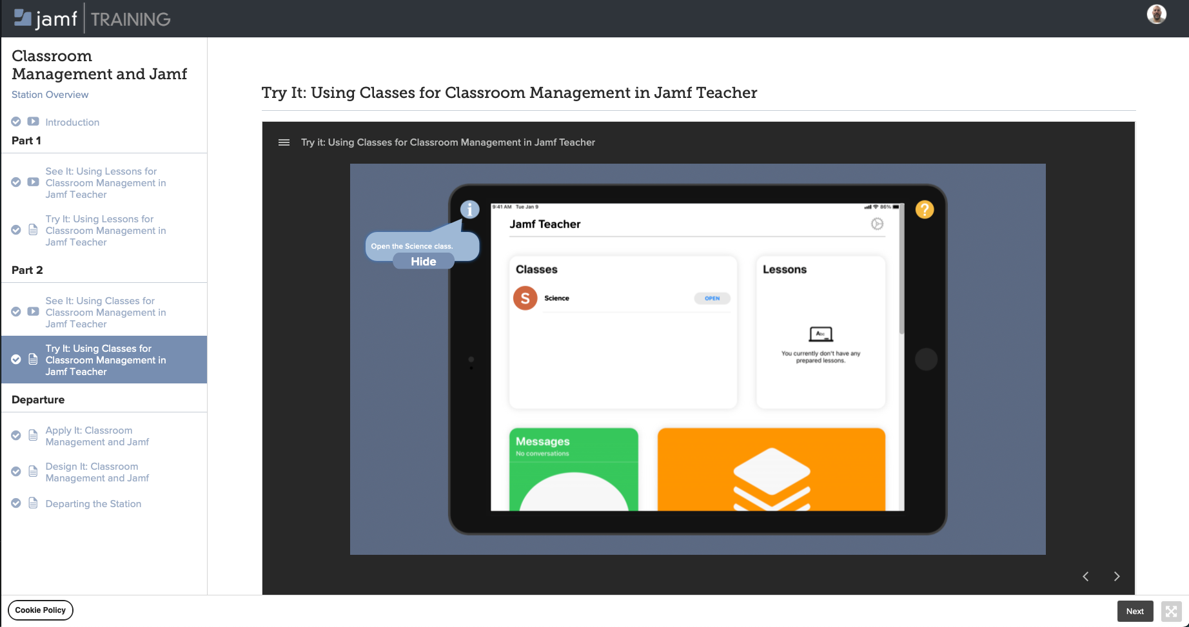Image resolution: width=1189 pixels, height=627 pixels.
Task: Click OPEN for the Science class
Action: [x=712, y=298]
